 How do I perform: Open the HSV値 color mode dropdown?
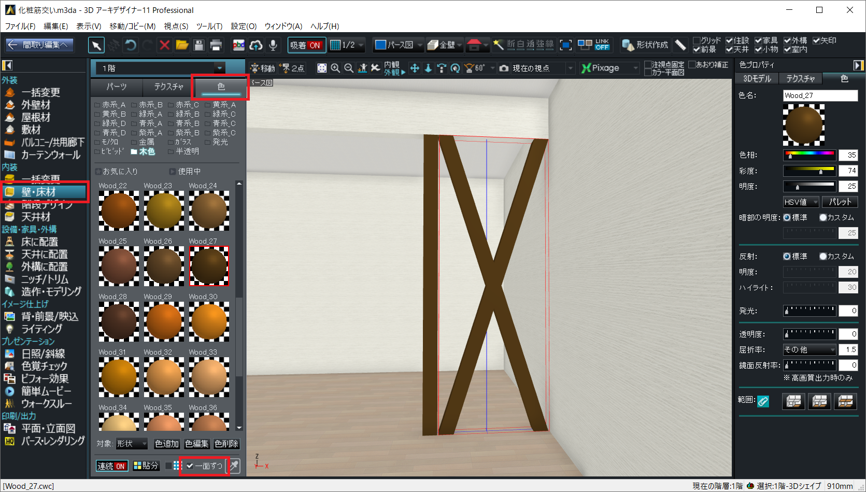point(801,202)
